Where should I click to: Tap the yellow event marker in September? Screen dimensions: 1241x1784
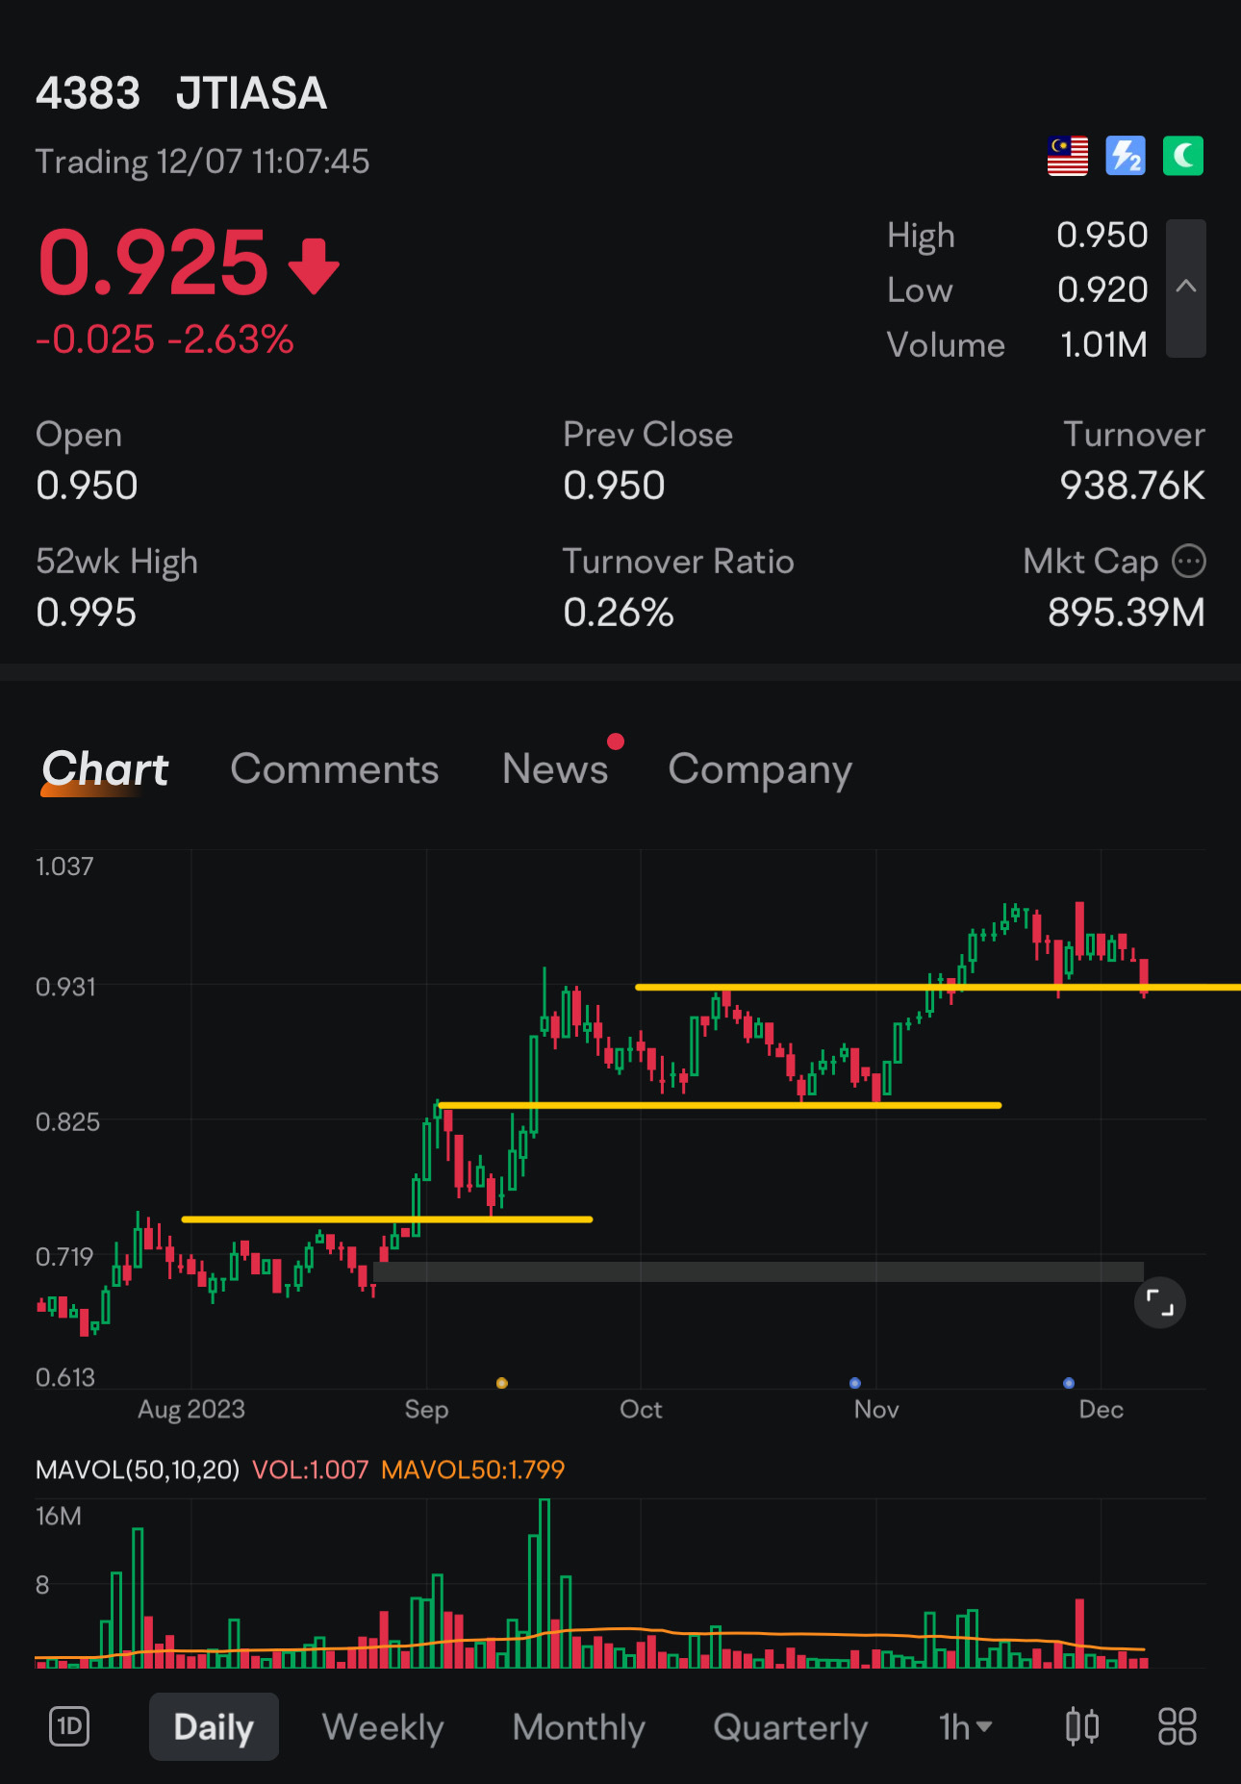click(501, 1383)
